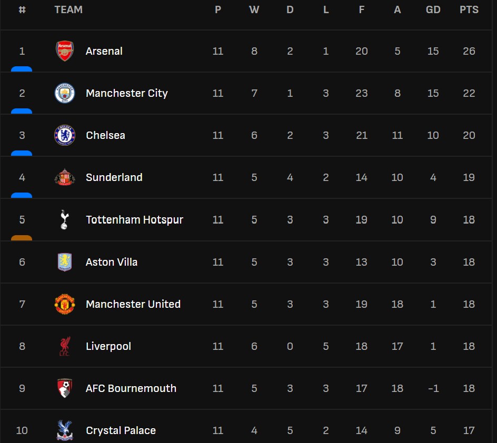Click the orange marker under position 5

tap(22, 238)
